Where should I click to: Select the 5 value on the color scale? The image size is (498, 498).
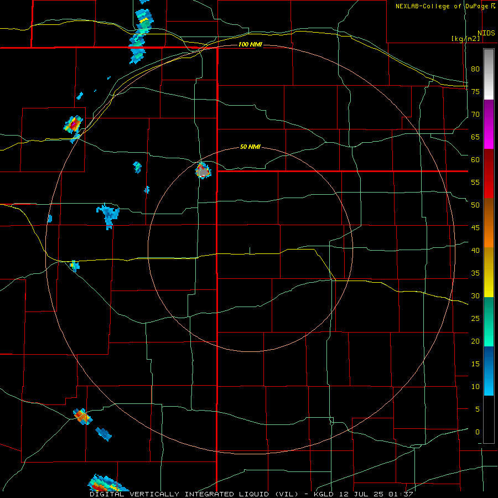point(478,409)
